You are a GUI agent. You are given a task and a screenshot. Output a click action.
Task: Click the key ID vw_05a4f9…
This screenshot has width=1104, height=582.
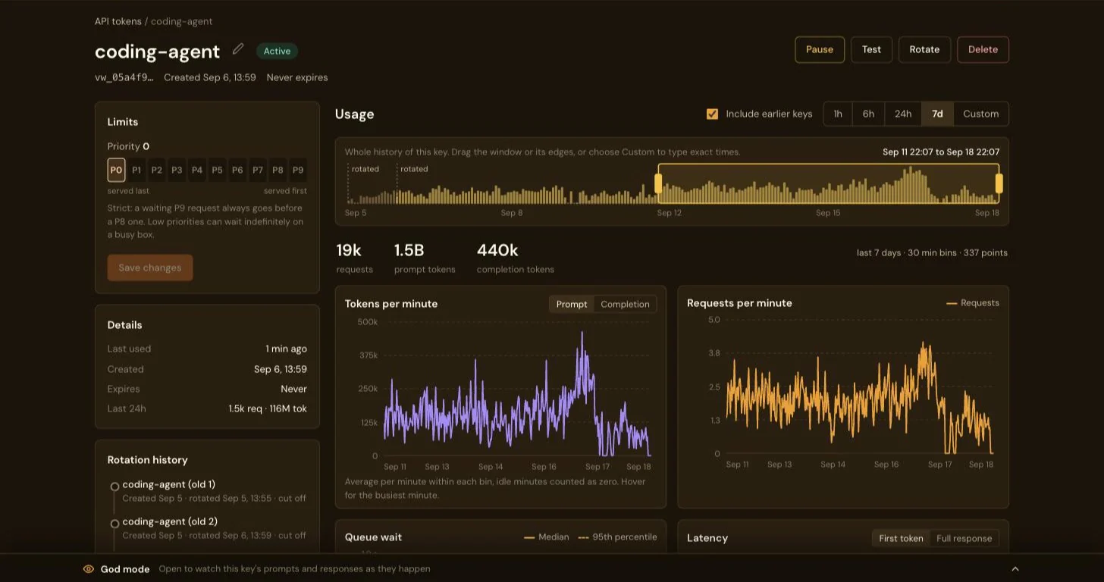click(x=124, y=77)
